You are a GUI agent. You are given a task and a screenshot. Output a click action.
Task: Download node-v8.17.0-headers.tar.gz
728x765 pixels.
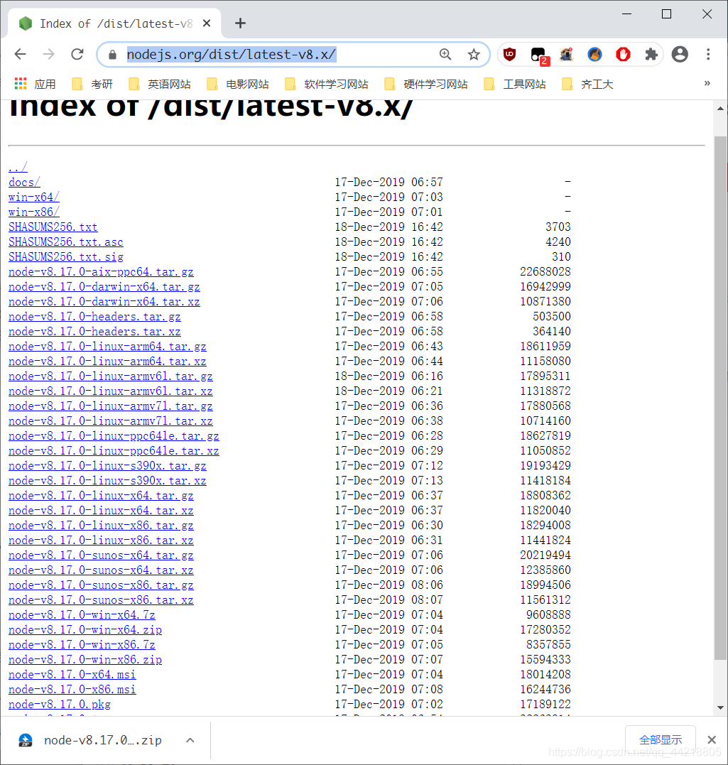pyautogui.click(x=94, y=316)
